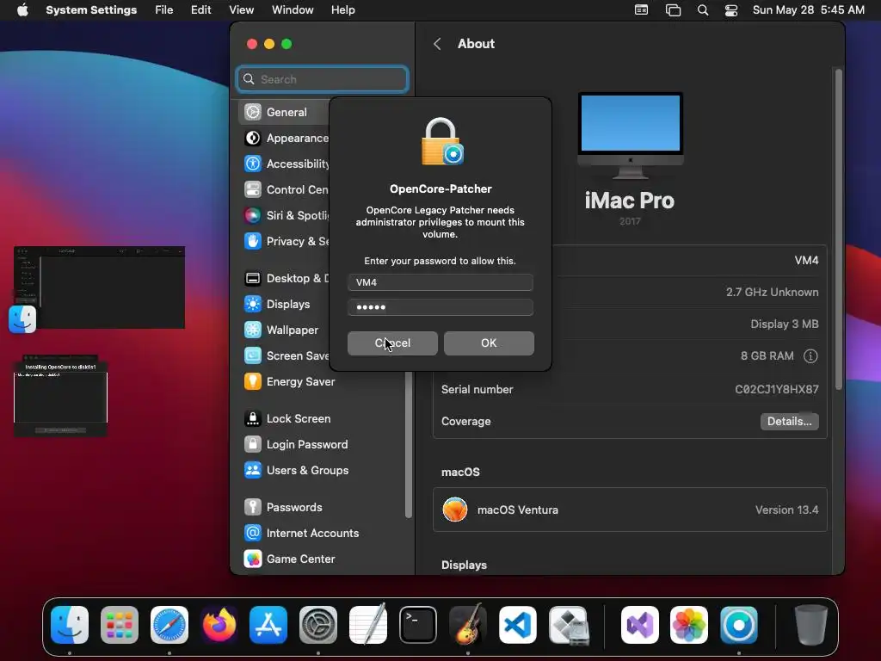Select the Appearance sidebar icon
Screen dimensions: 881x661
point(253,138)
